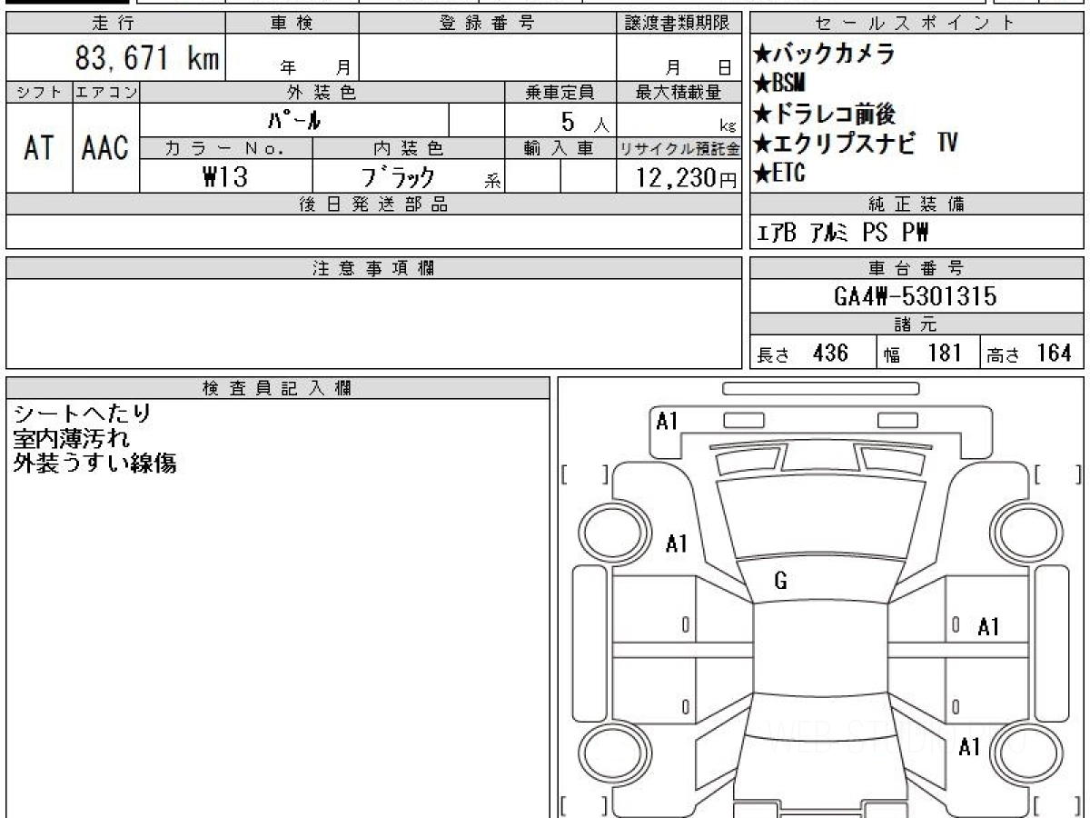Select the 外装色 header
This screenshot has height=818, width=1090.
(322, 92)
